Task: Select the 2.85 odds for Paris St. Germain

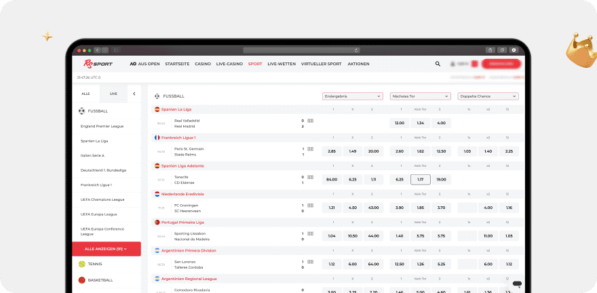Action: [x=332, y=151]
